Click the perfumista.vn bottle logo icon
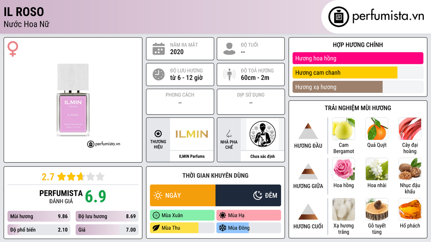The width and height of the screenshot is (431, 242). (x=338, y=17)
